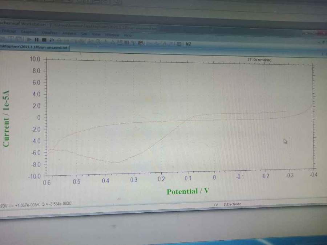Click the -10.0 current axis tick label
The width and height of the screenshot is (327, 245).
35,176
